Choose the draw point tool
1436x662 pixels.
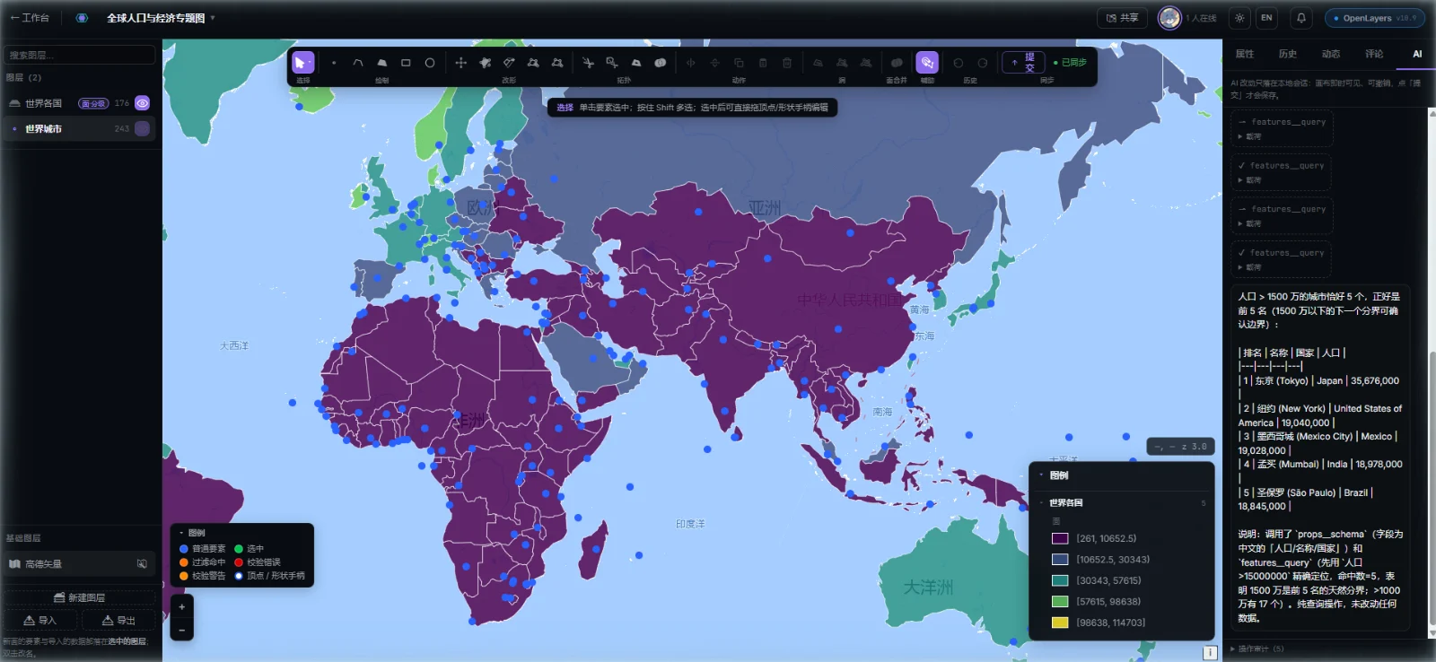click(334, 63)
